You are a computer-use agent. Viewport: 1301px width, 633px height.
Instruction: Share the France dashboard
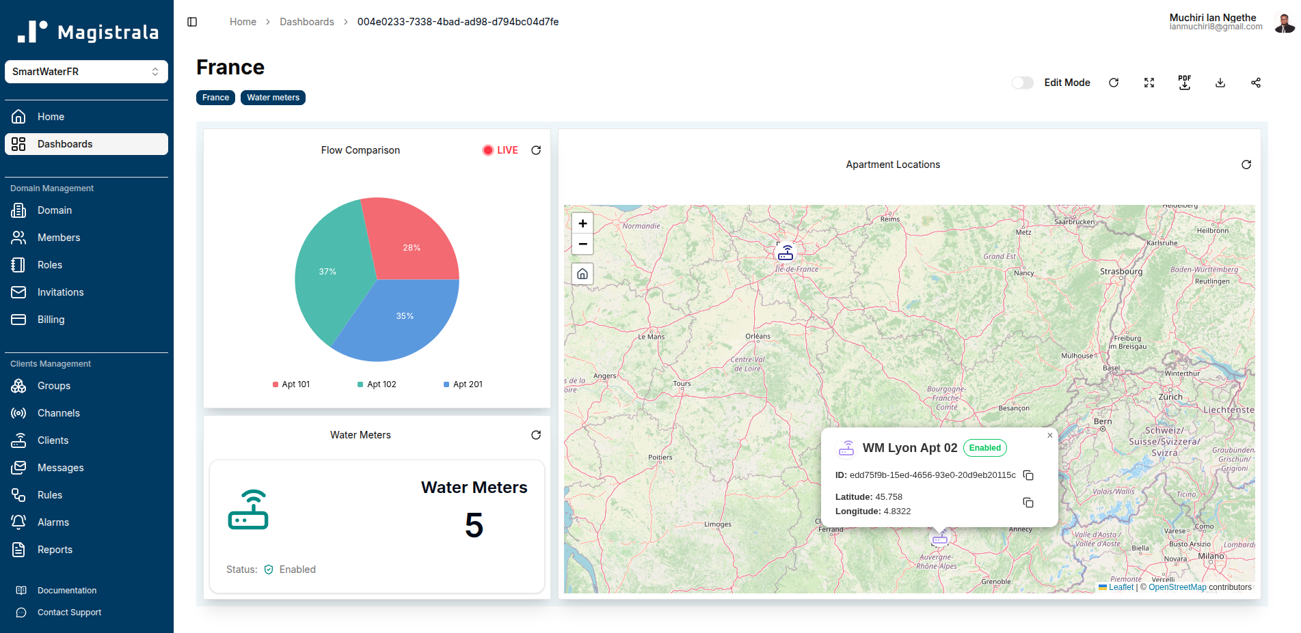pyautogui.click(x=1256, y=82)
